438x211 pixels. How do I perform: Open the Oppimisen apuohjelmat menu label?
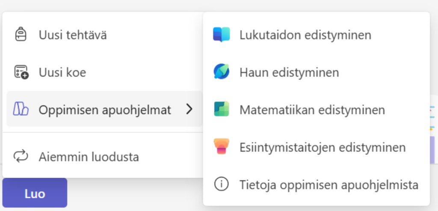(105, 110)
